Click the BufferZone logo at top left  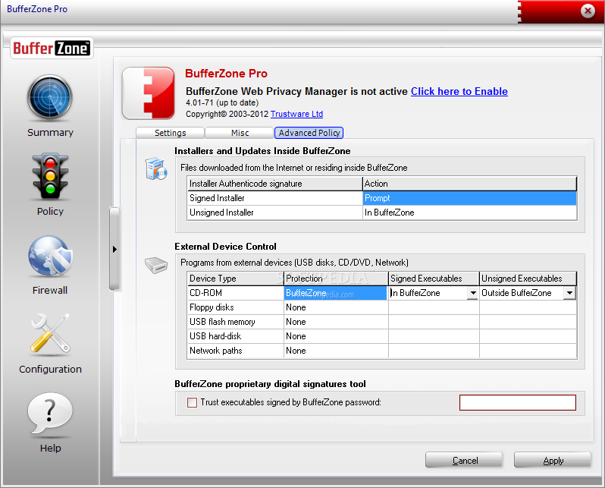tap(52, 48)
